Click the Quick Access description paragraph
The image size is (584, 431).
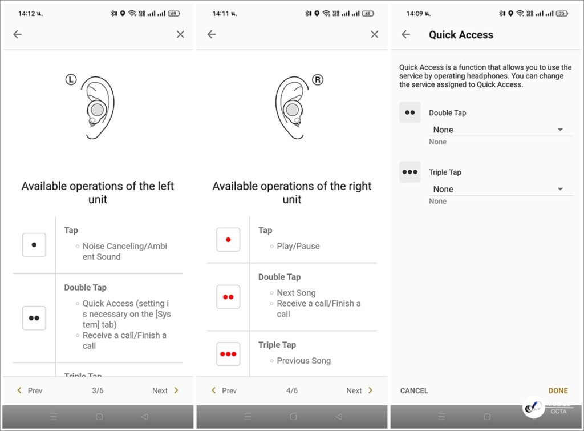pos(485,76)
